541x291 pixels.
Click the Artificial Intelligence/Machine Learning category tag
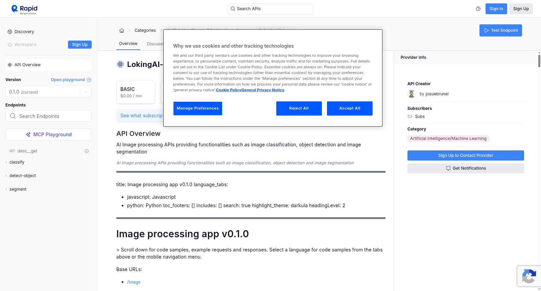[448, 139]
